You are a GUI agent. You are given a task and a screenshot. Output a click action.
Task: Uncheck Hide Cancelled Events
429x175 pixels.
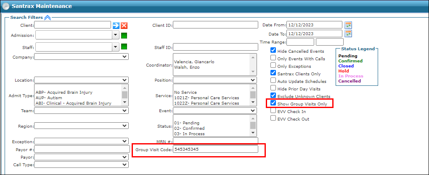[x=273, y=51]
